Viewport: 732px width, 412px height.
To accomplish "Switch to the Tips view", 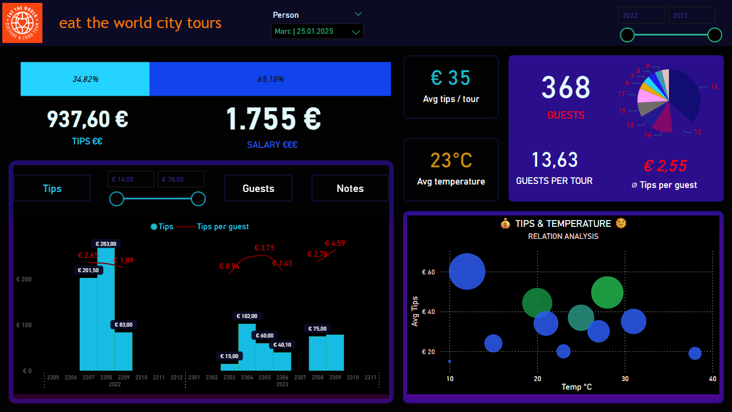I will (x=52, y=189).
